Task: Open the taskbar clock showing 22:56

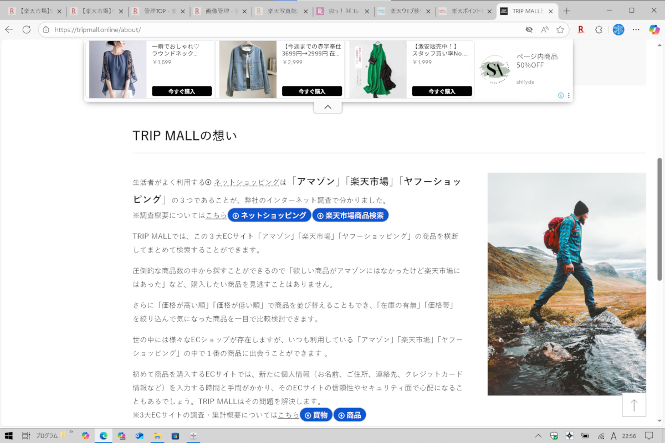Action: (629, 436)
